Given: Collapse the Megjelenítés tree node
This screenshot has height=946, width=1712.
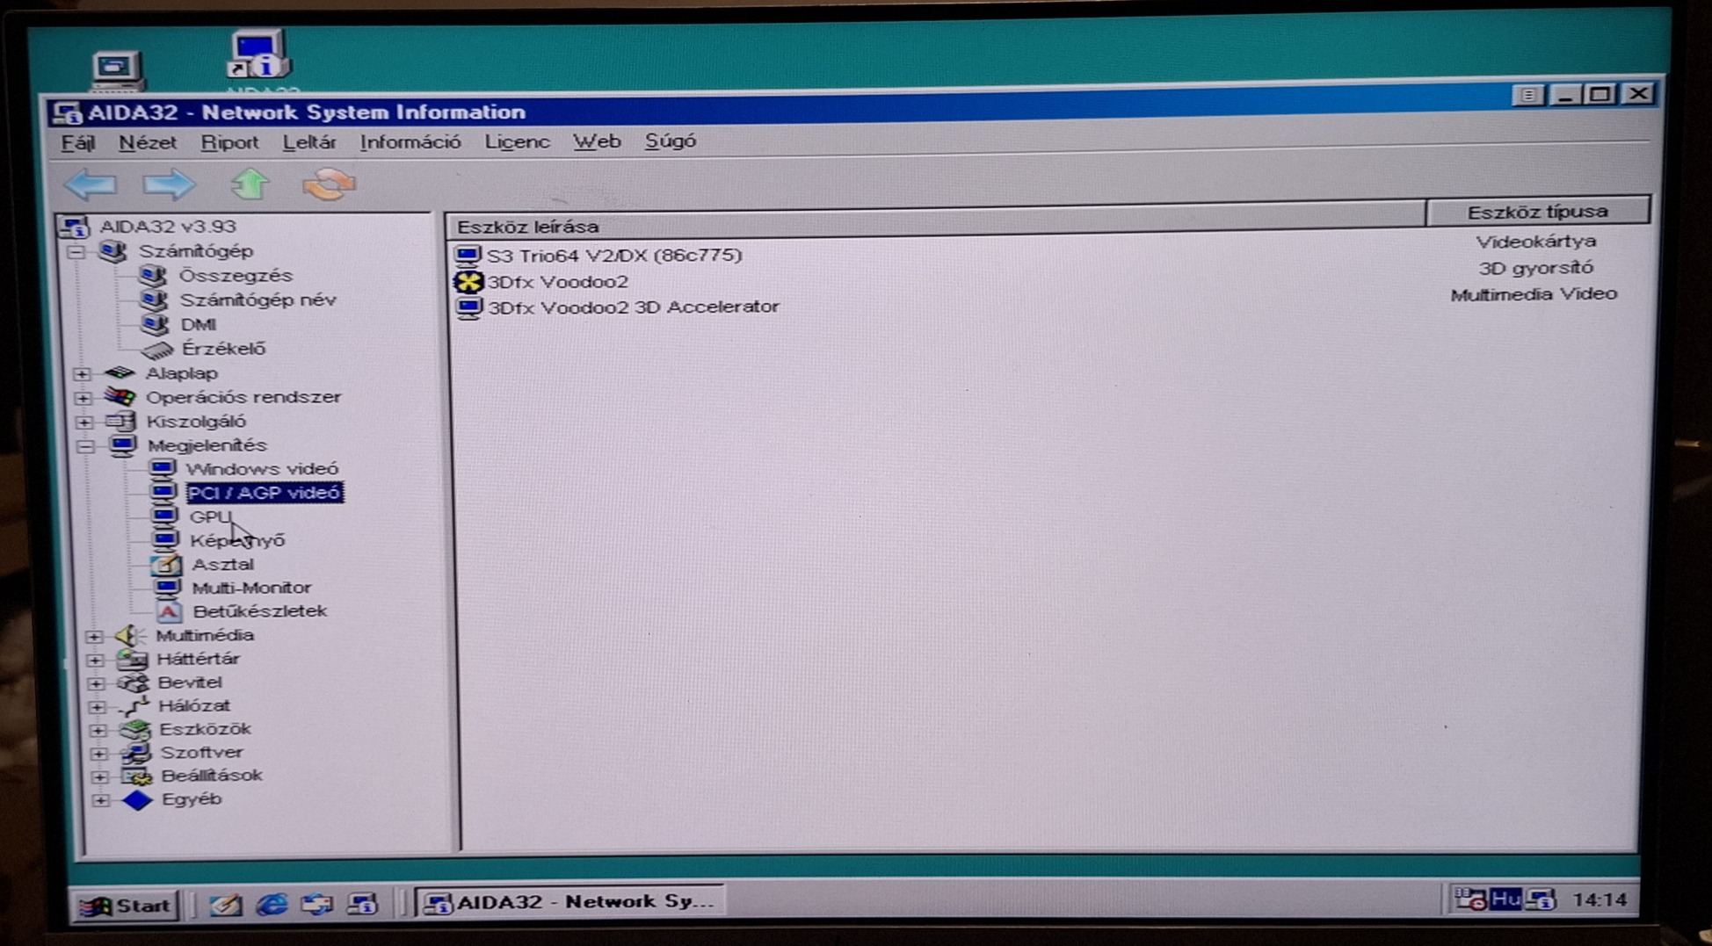Looking at the screenshot, I should pos(85,446).
